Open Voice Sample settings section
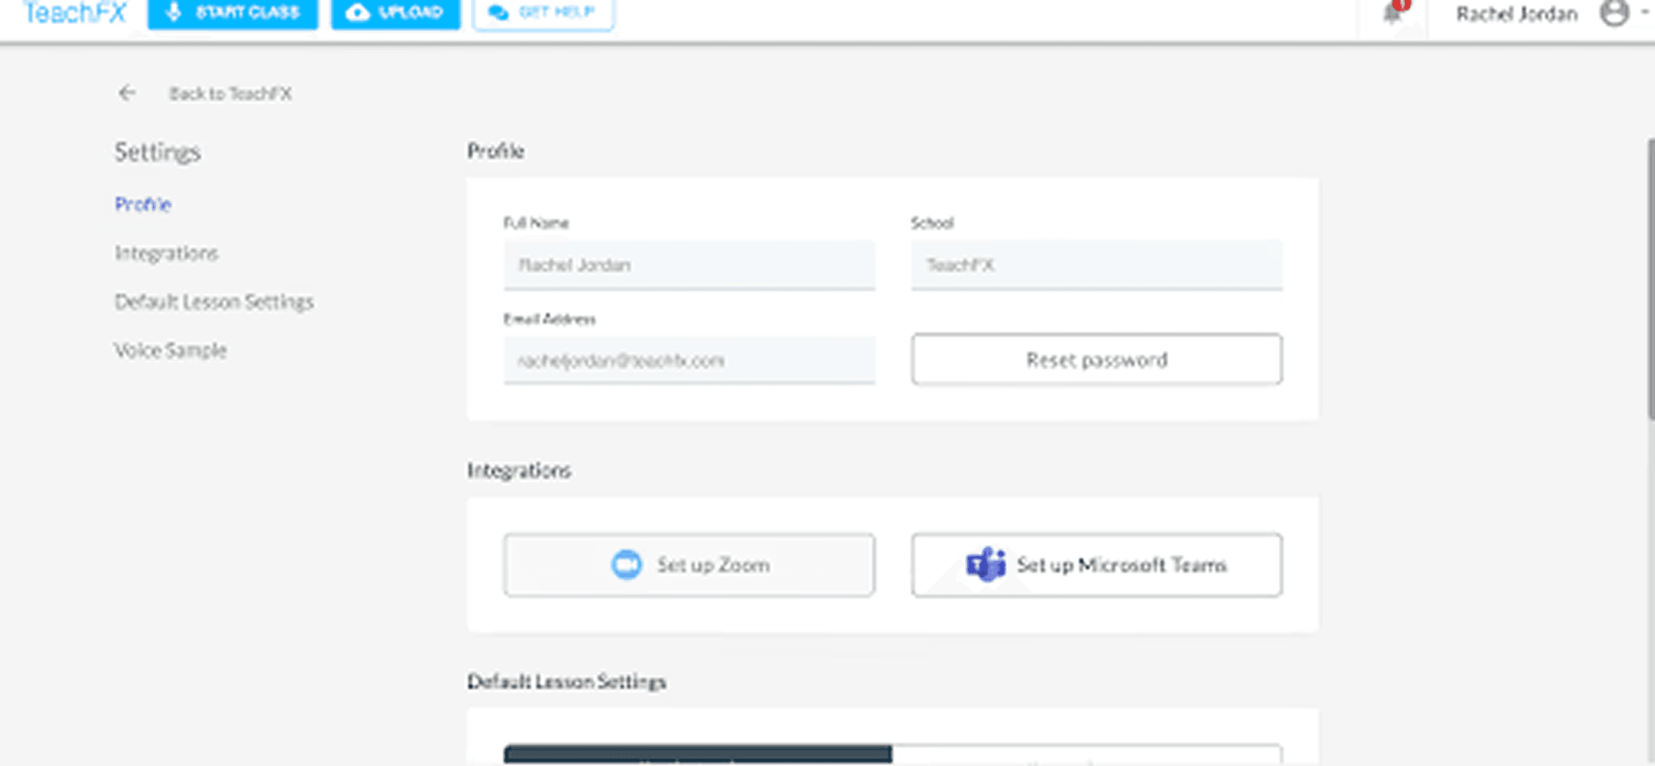 (170, 350)
